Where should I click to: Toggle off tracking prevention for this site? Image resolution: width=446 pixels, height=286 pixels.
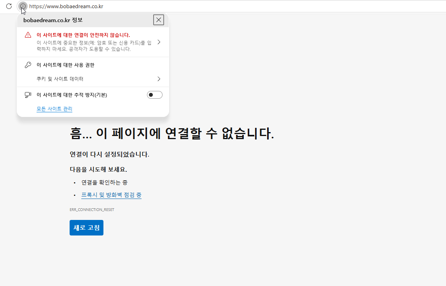coord(154,94)
